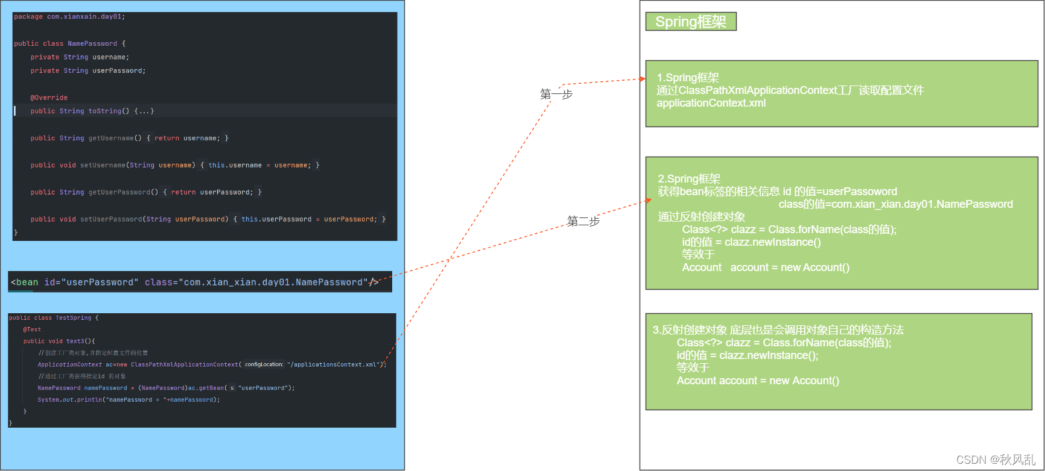Click the class="com.xian_xian.day01.NamePassword" attribute in the bean tag
The height and width of the screenshot is (471, 1045).
click(256, 282)
